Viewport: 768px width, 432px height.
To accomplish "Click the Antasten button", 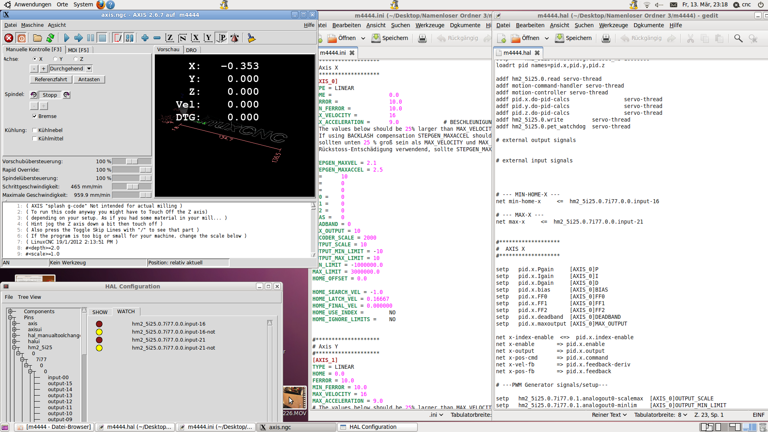I will [89, 80].
